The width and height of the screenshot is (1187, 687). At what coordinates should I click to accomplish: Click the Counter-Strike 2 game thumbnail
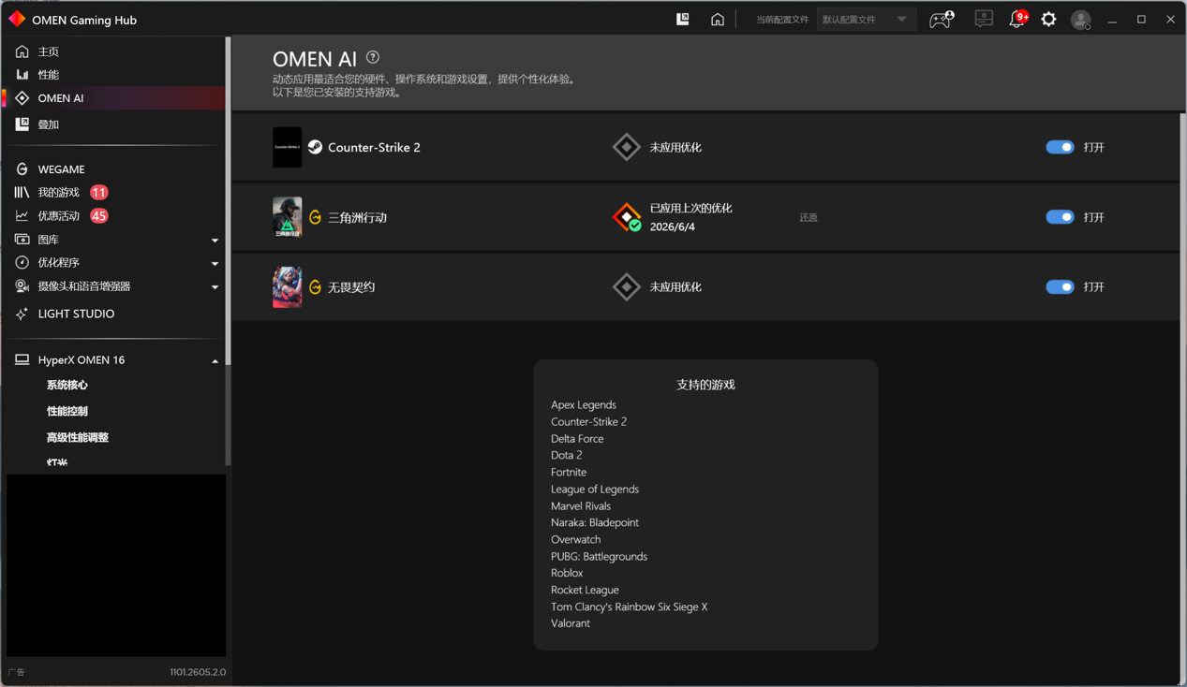(287, 147)
